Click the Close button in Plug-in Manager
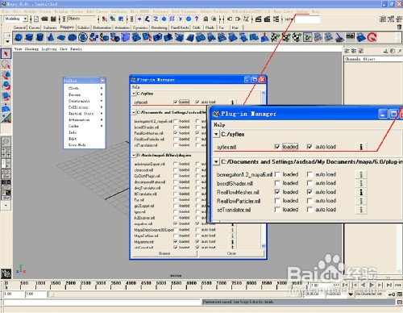 pos(231,253)
